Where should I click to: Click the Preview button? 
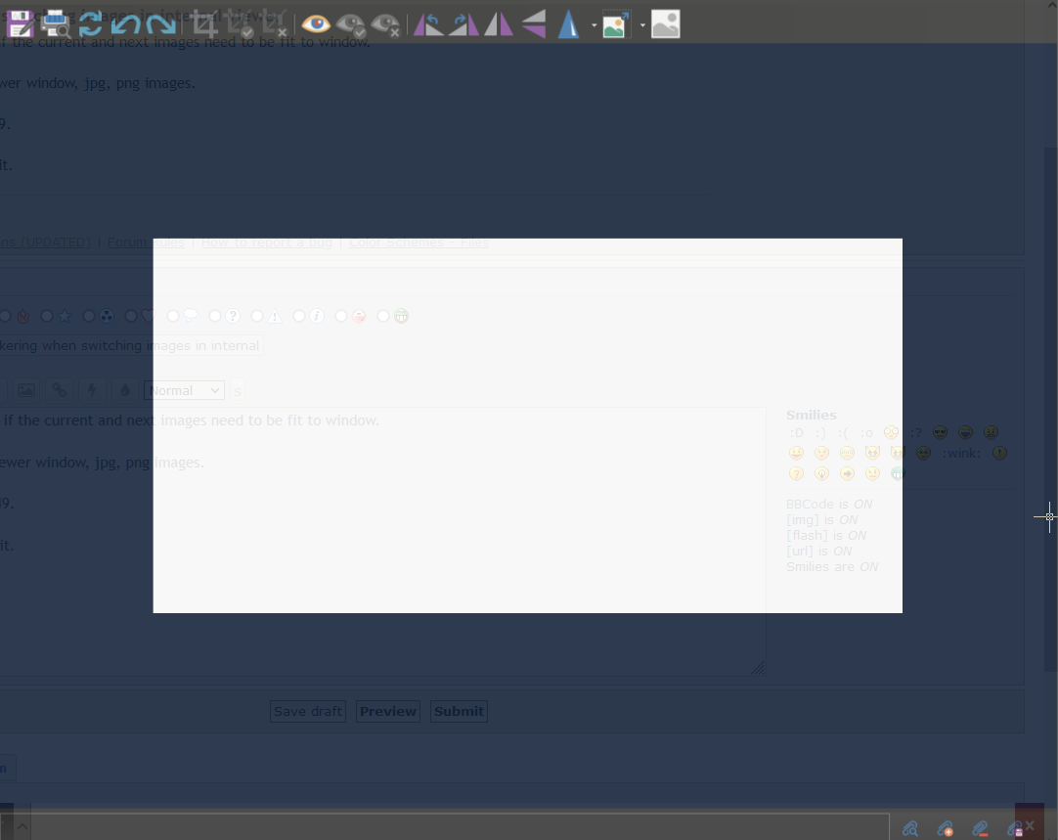click(x=387, y=711)
